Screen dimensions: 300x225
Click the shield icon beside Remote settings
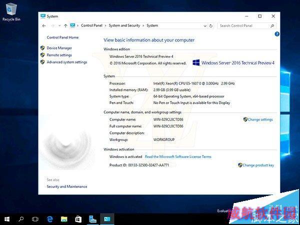(42, 55)
